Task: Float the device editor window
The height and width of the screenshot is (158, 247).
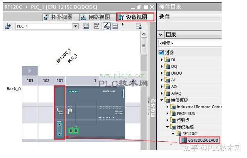Action: click(139, 7)
